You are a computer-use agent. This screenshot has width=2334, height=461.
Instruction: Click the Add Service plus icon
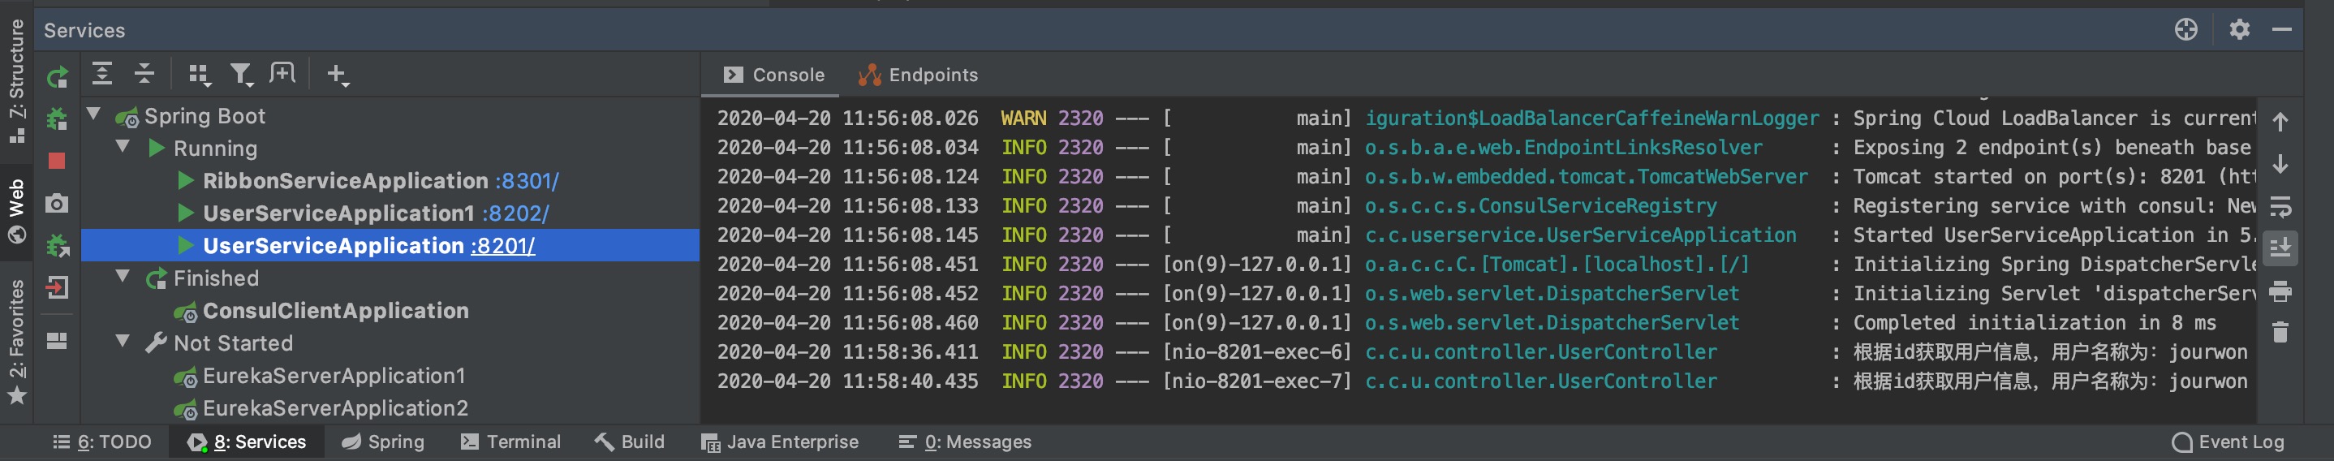[336, 75]
